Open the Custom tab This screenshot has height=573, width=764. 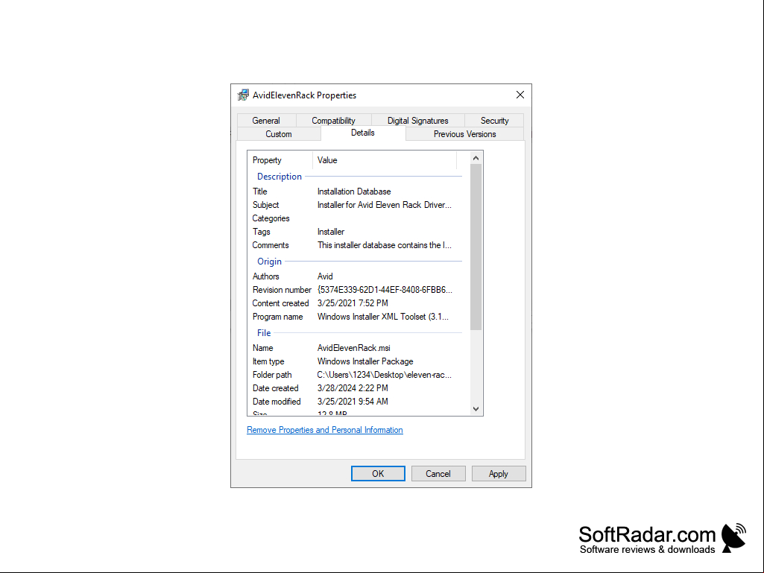tap(279, 134)
